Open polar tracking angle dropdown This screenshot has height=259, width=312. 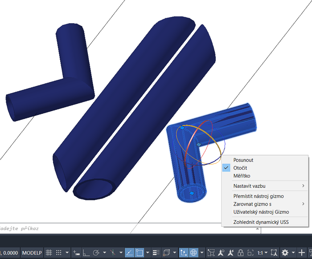click(x=103, y=252)
